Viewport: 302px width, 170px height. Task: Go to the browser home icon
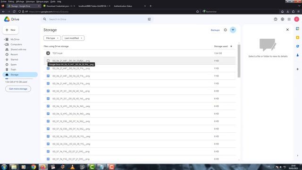(282, 11)
